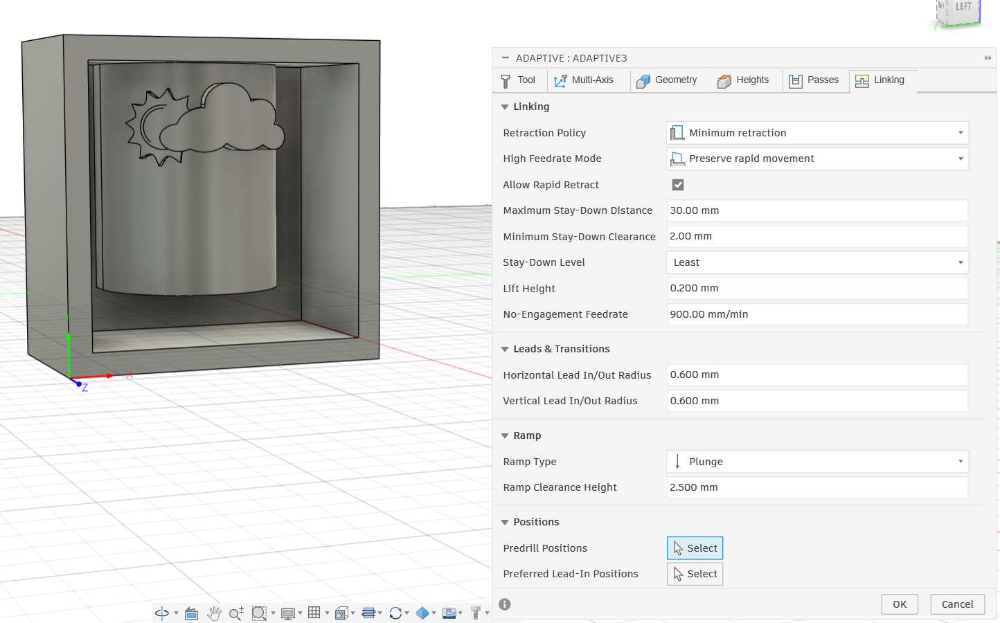Viewport: 1000px width, 623px height.
Task: Click Select for Preferred Lead-In Positions
Action: [695, 574]
